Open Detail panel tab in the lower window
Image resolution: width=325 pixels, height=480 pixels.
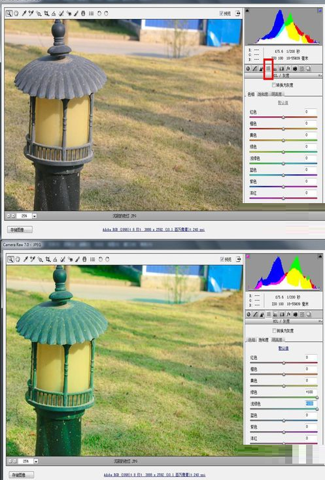[262, 314]
